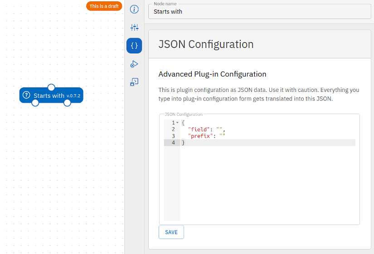Select the JSON configuration braces icon
The height and width of the screenshot is (254, 374).
tap(134, 46)
